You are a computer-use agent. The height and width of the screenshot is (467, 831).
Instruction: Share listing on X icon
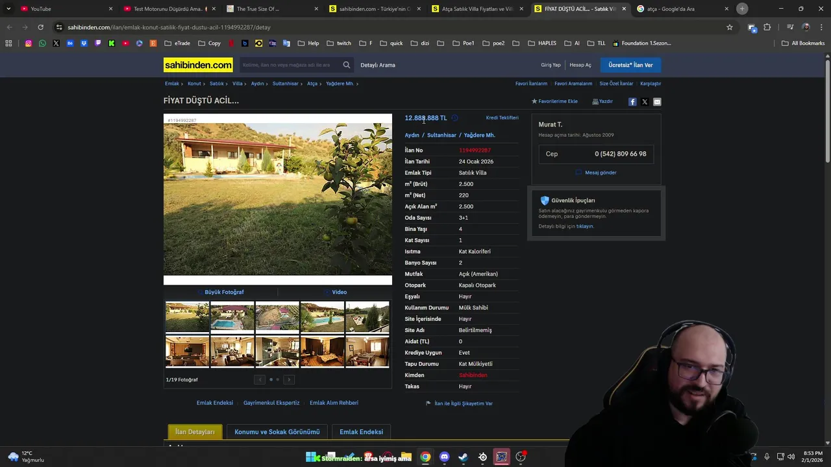(645, 102)
